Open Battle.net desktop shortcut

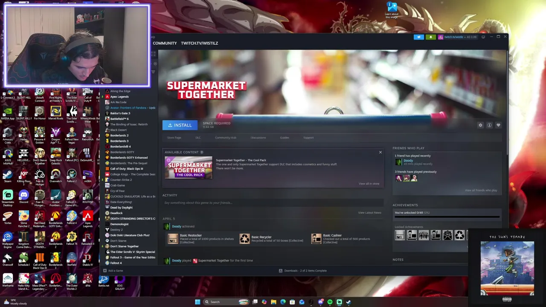tap(104, 281)
